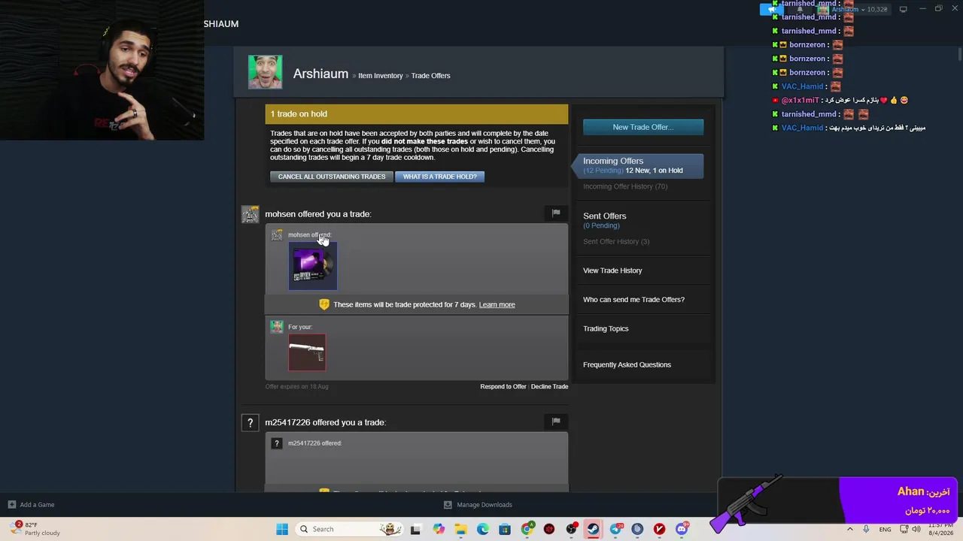
Task: View the requested pistol item
Action: coord(307,352)
